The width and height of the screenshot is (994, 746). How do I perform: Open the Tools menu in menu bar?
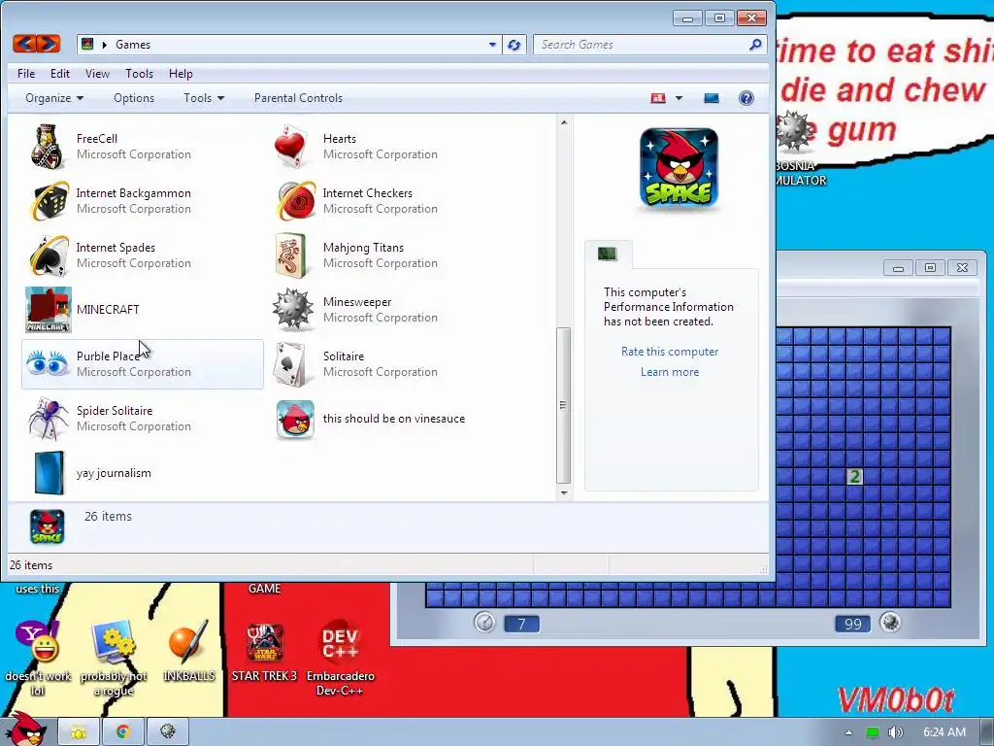(139, 74)
